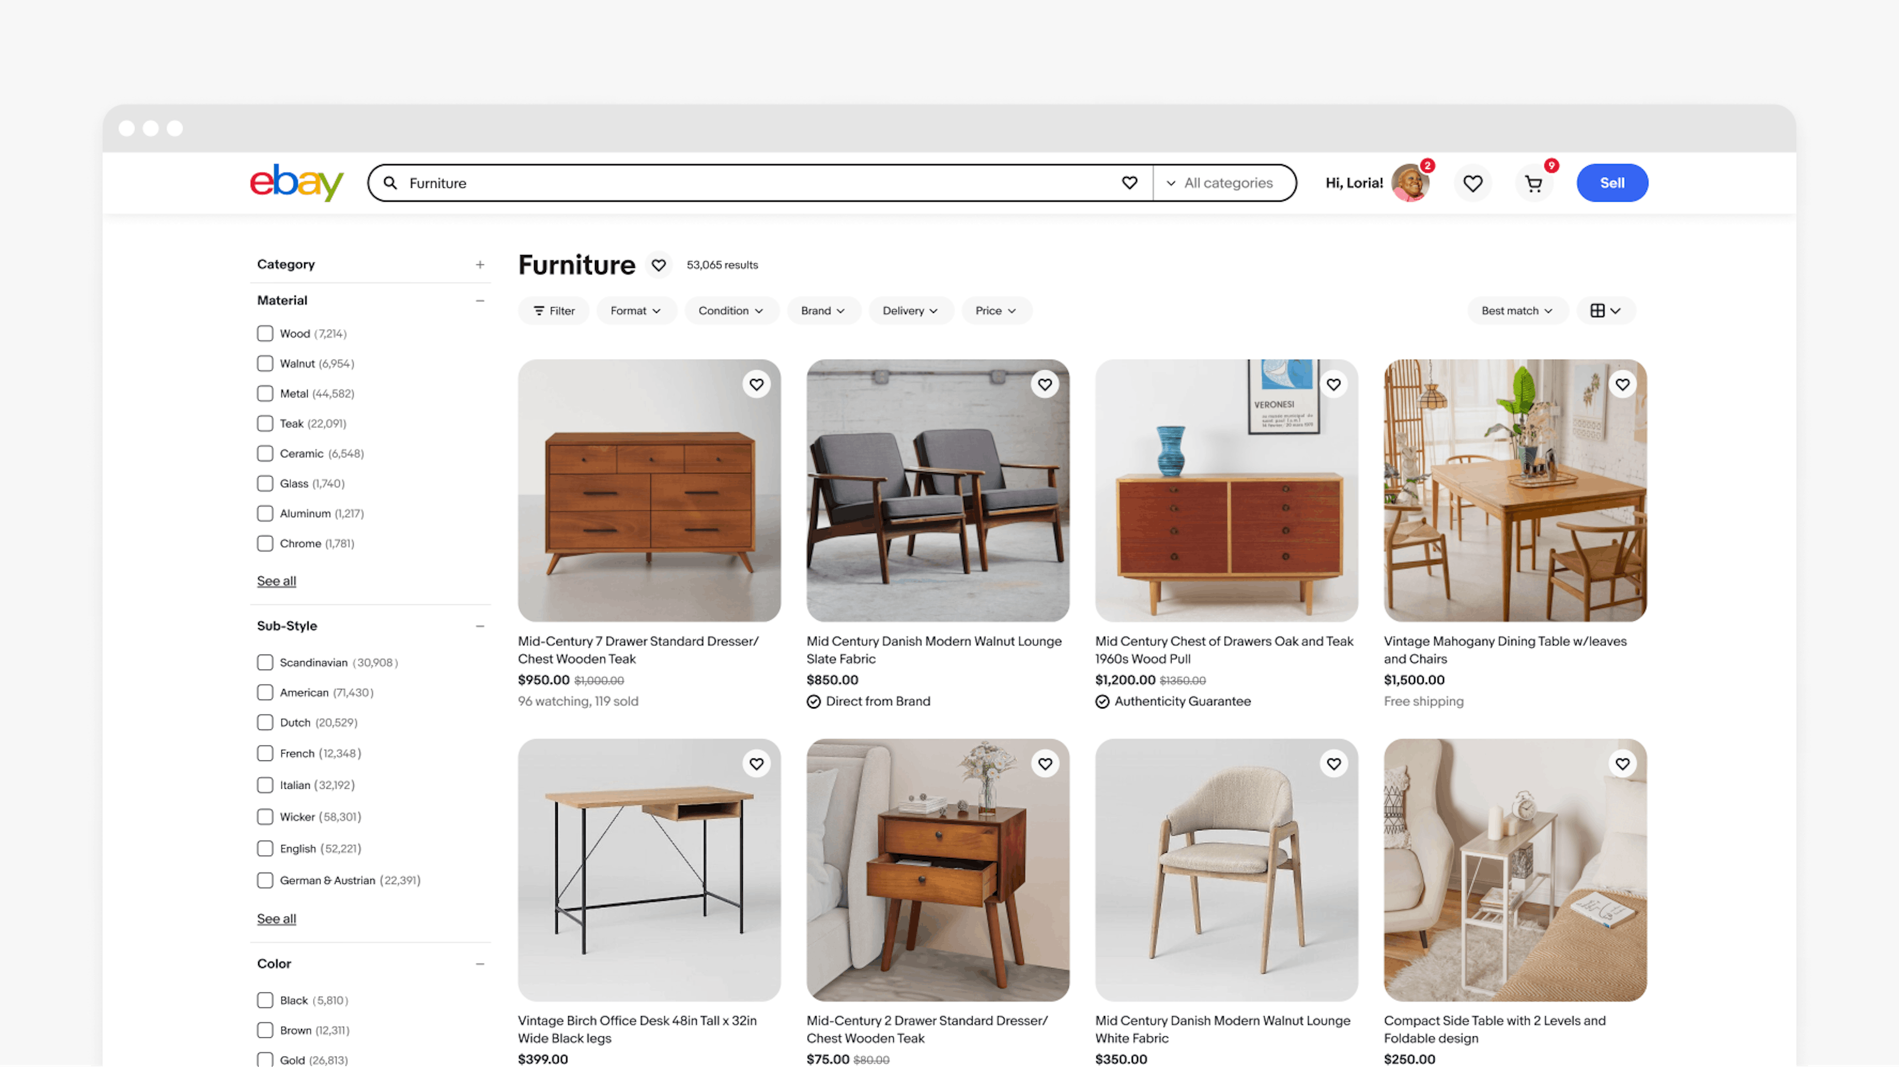Expand the Format dropdown filter
This screenshot has width=1899, height=1067.
[634, 311]
